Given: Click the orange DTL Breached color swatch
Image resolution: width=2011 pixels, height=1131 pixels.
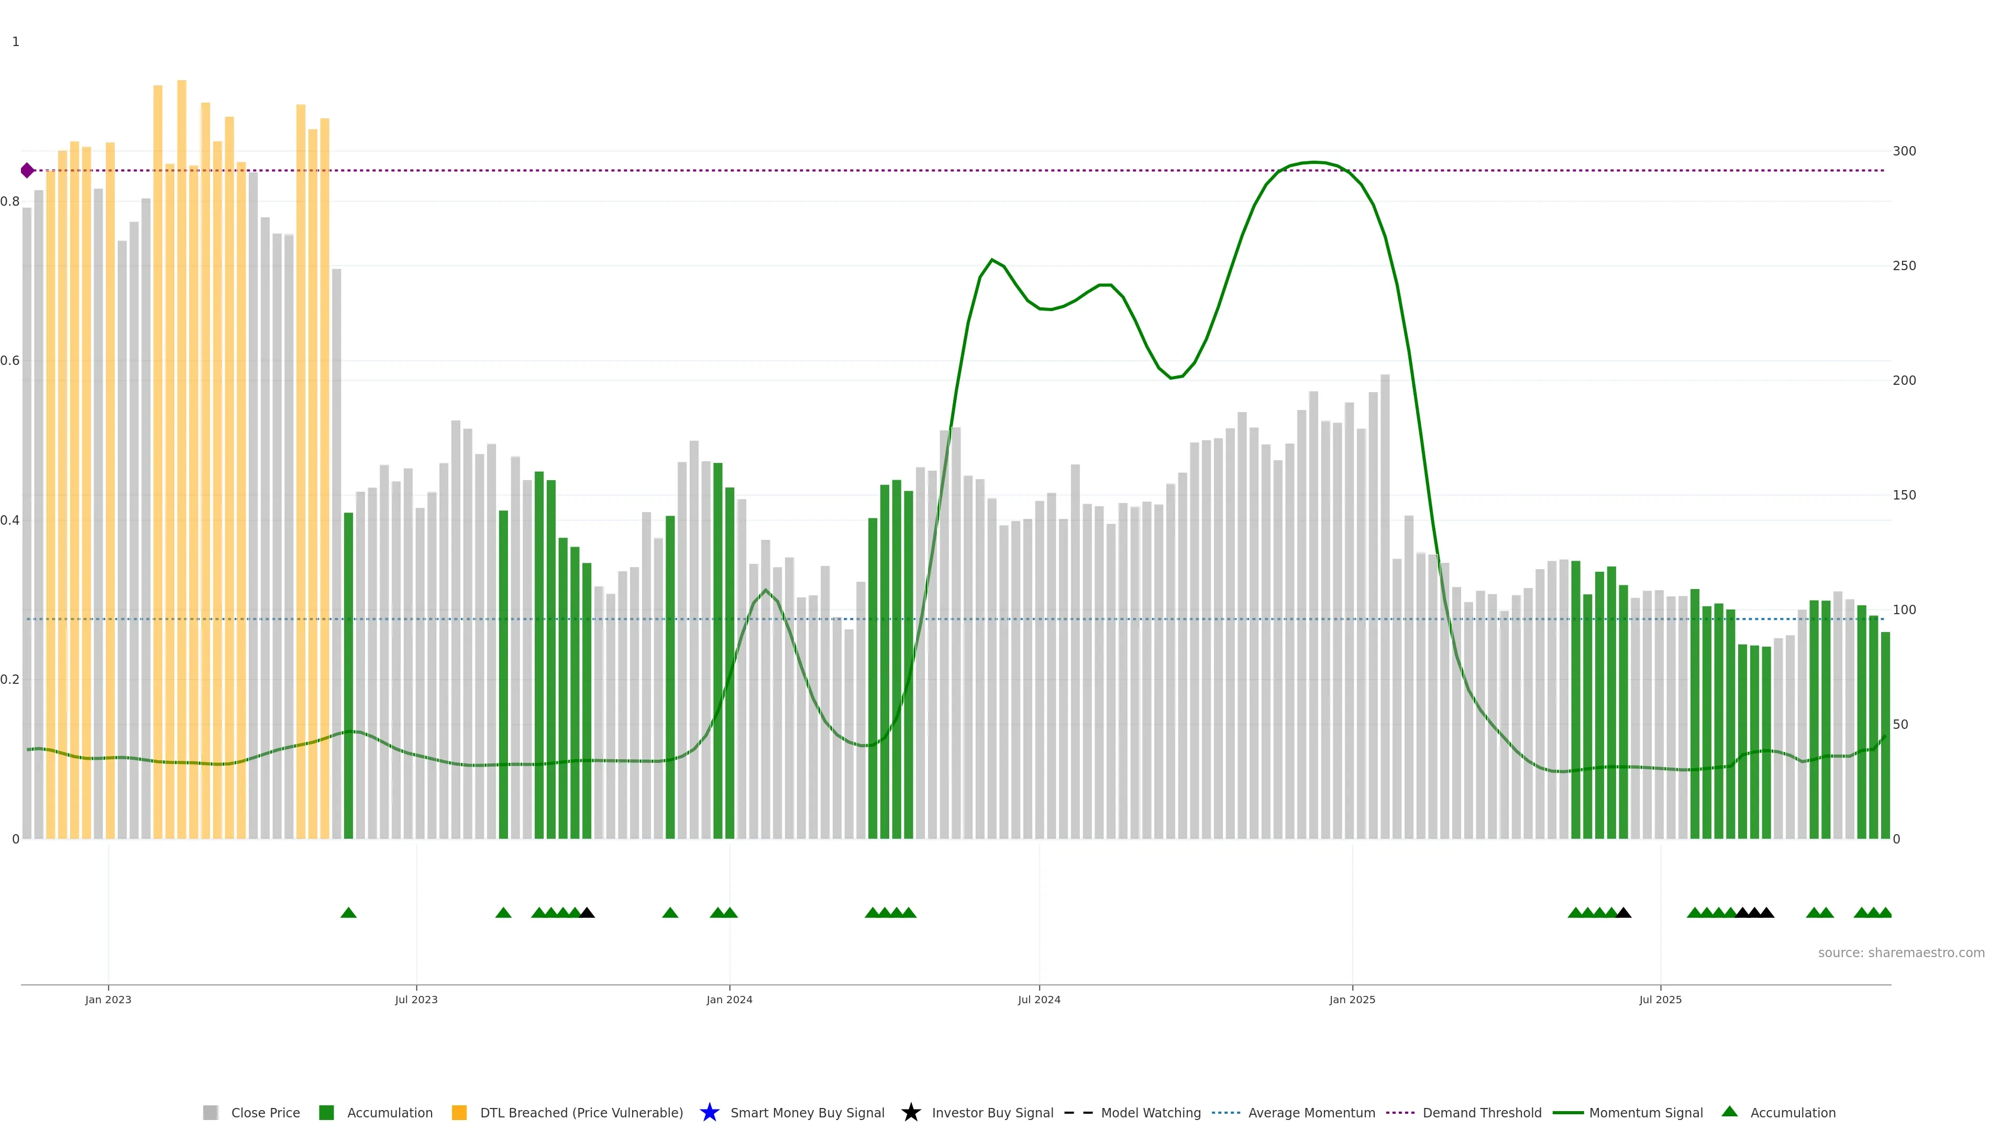Looking at the screenshot, I should 459,1112.
